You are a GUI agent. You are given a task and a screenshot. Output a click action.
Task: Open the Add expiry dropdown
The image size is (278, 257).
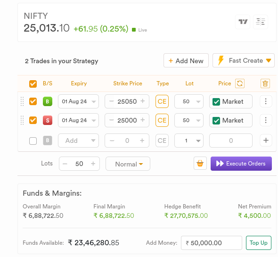point(78,141)
